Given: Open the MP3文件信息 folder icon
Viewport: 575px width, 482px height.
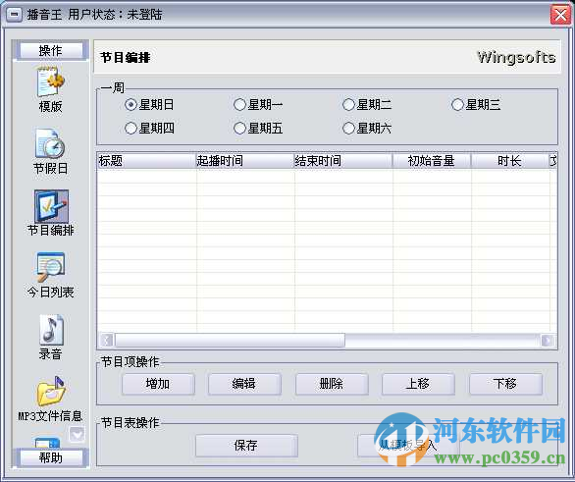Looking at the screenshot, I should click(51, 392).
